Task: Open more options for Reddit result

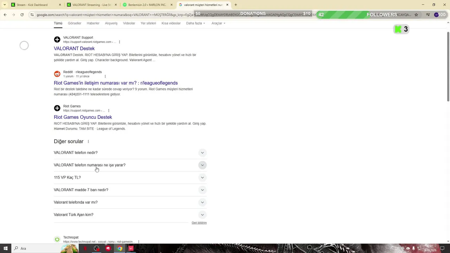Action: tap(105, 76)
